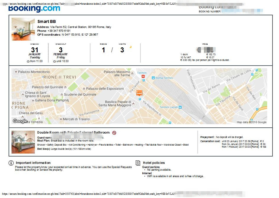Image resolution: width=279 pixels, height=198 pixels.
Task: Click Mercati di Traiano landmark icon
Action: tap(61, 119)
